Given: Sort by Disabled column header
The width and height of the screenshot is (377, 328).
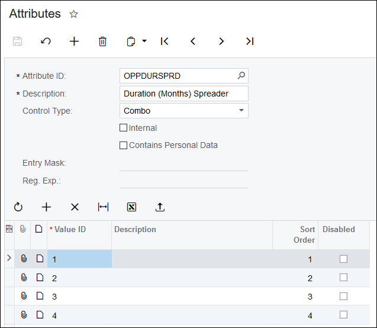Looking at the screenshot, I should point(344,234).
